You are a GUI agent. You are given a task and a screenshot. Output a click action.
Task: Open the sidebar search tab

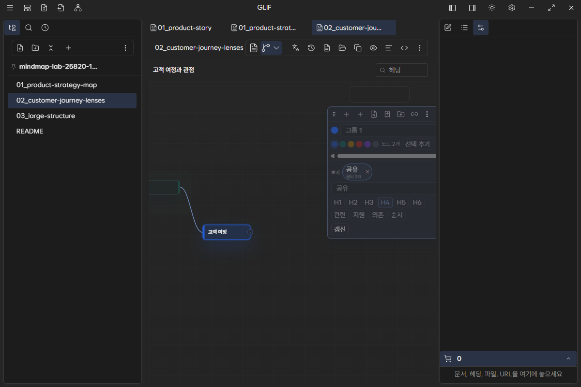(29, 28)
